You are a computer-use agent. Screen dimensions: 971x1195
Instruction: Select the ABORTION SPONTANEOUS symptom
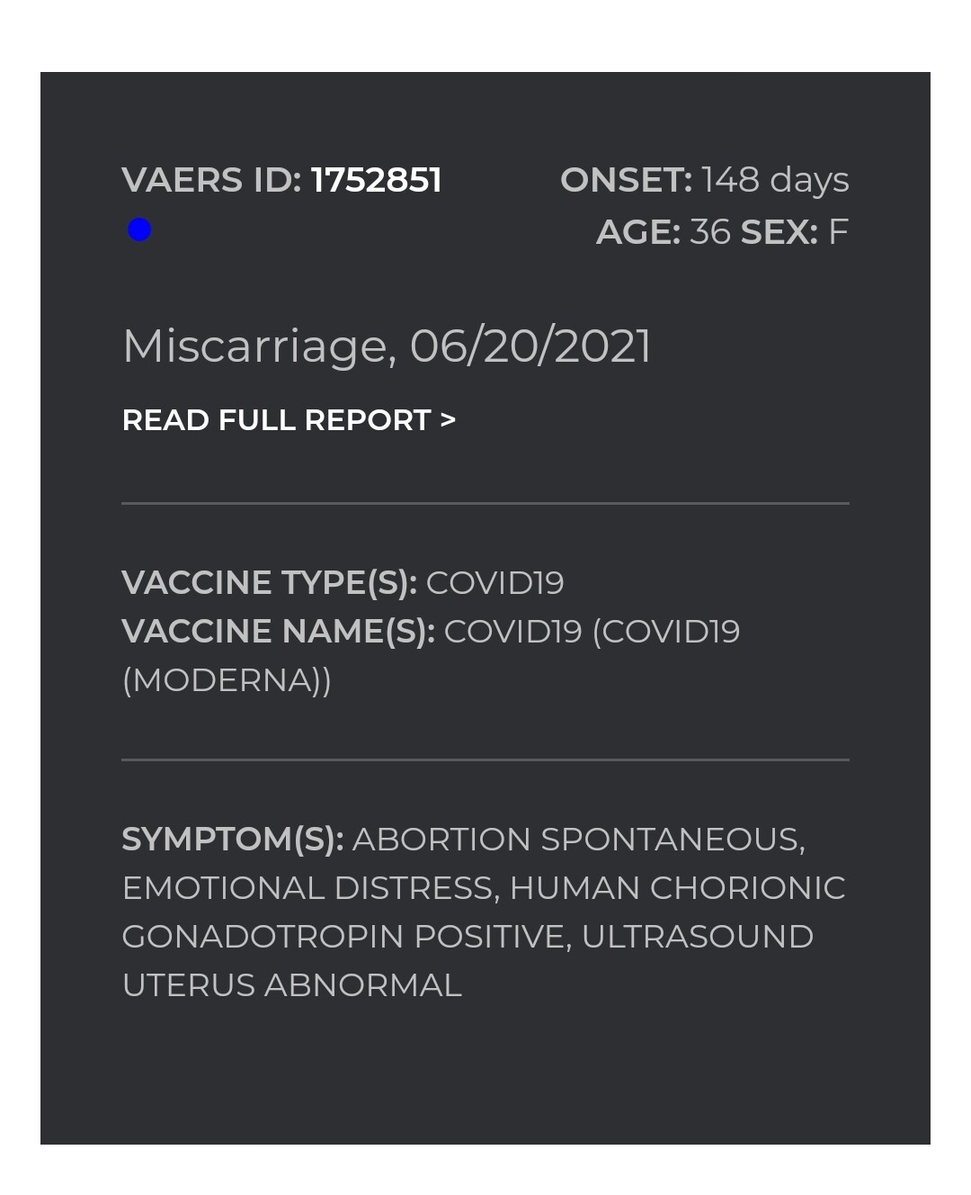coord(577,840)
